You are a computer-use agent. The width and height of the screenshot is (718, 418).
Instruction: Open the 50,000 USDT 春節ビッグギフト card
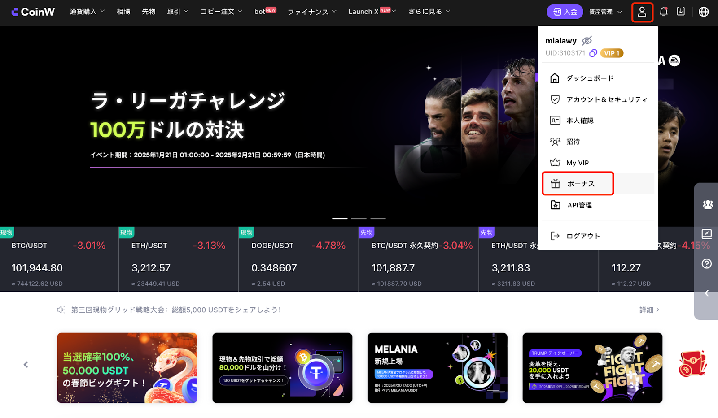click(x=127, y=368)
